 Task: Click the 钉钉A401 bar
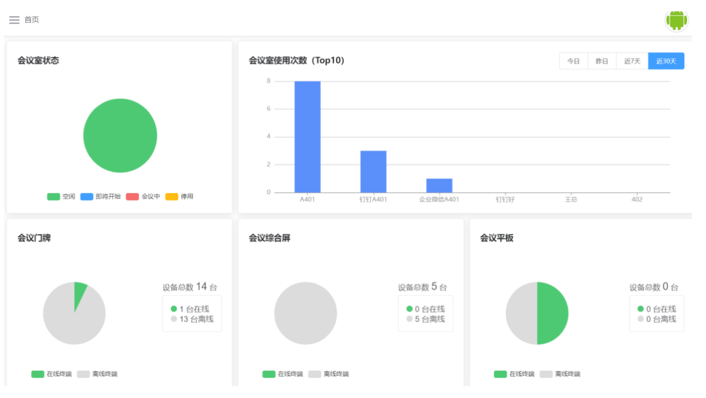(373, 171)
